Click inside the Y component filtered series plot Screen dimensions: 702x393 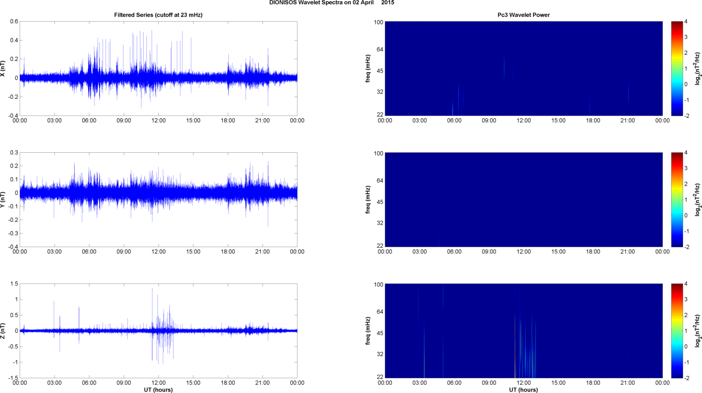(x=158, y=200)
